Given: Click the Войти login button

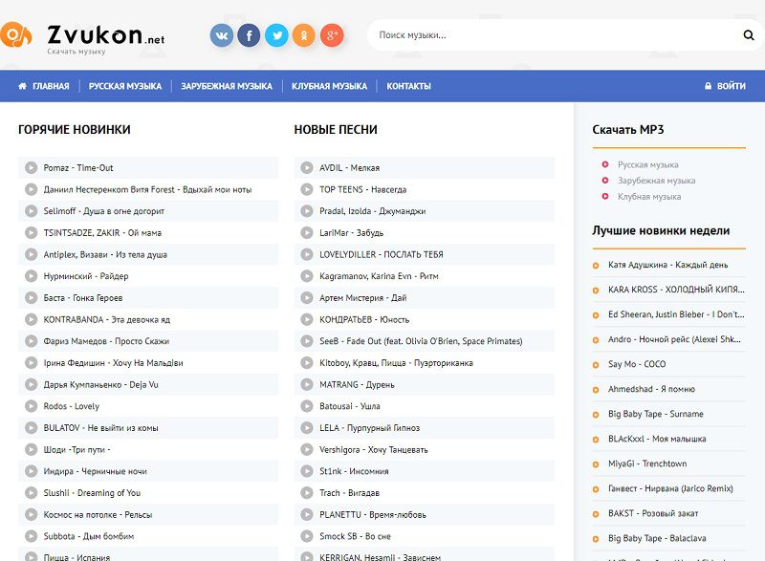Looking at the screenshot, I should [725, 86].
